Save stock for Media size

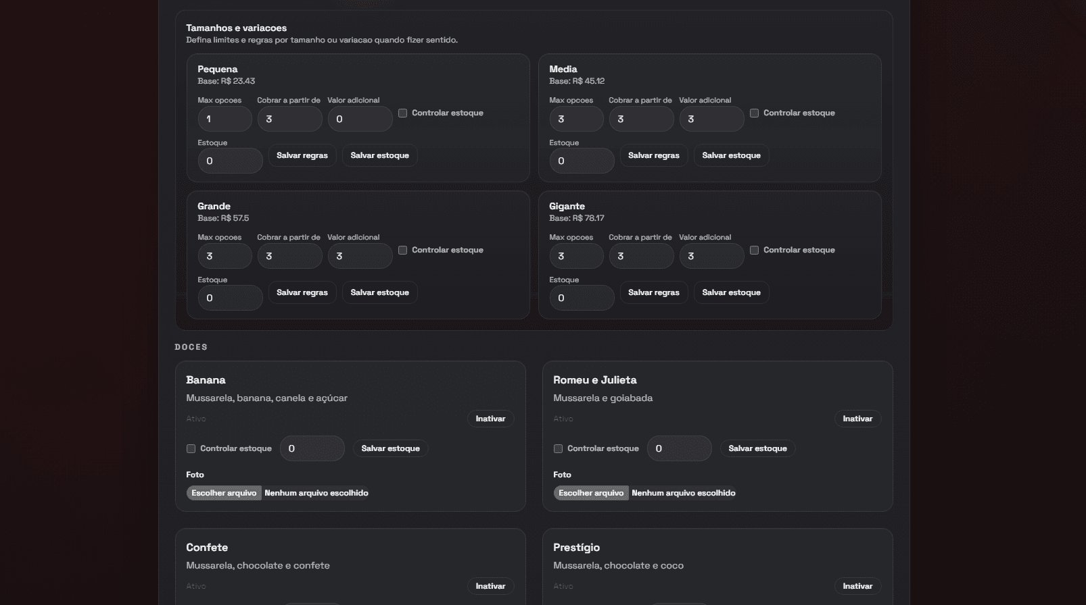click(x=731, y=156)
